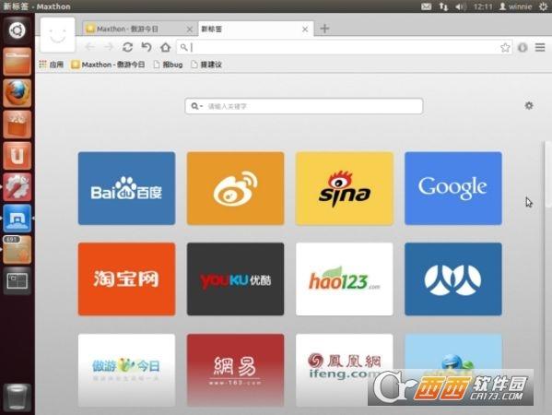Launch Firefox from the dock
Viewport: 552px width, 415px height.
(17, 93)
